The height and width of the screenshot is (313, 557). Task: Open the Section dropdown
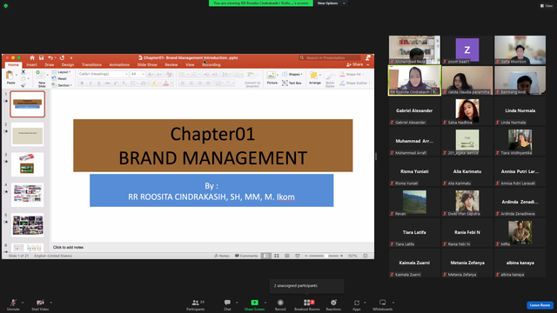click(x=62, y=85)
